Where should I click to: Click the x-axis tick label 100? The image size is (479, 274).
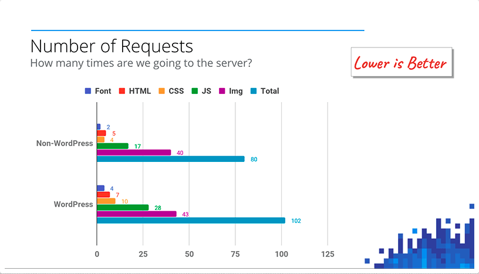pos(281,254)
